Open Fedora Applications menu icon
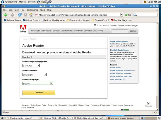161x120 pixels. click(3, 2)
